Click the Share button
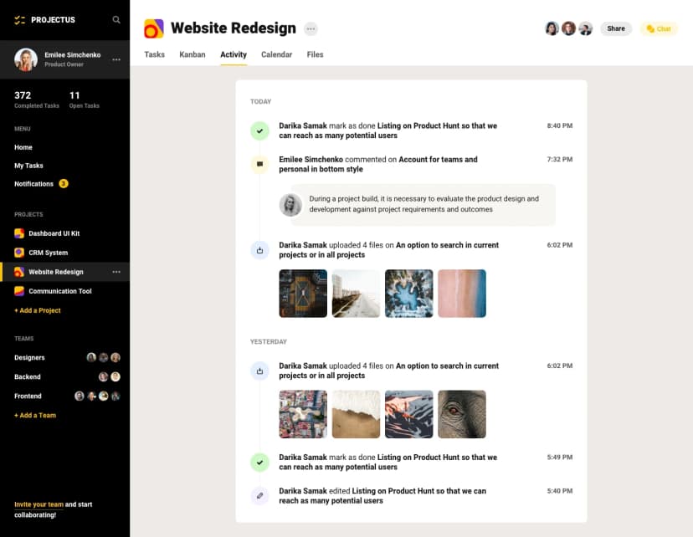This screenshot has width=693, height=537. pos(616,28)
